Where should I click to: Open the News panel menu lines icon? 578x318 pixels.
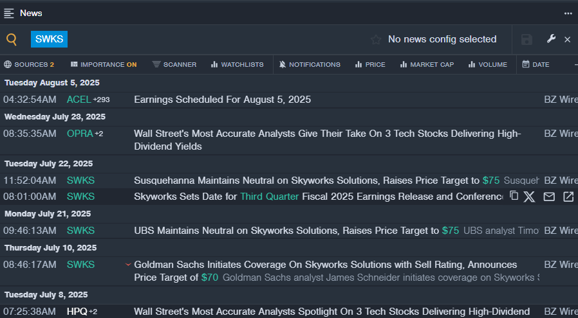tap(9, 13)
